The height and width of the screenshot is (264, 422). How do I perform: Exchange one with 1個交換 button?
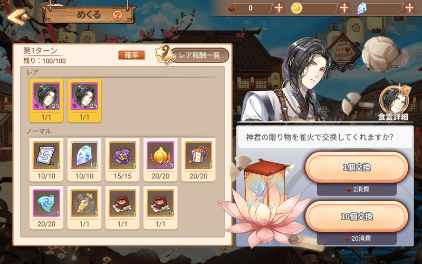[x=357, y=167]
